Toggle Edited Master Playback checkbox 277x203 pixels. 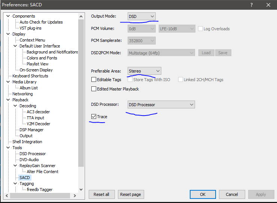(94, 89)
